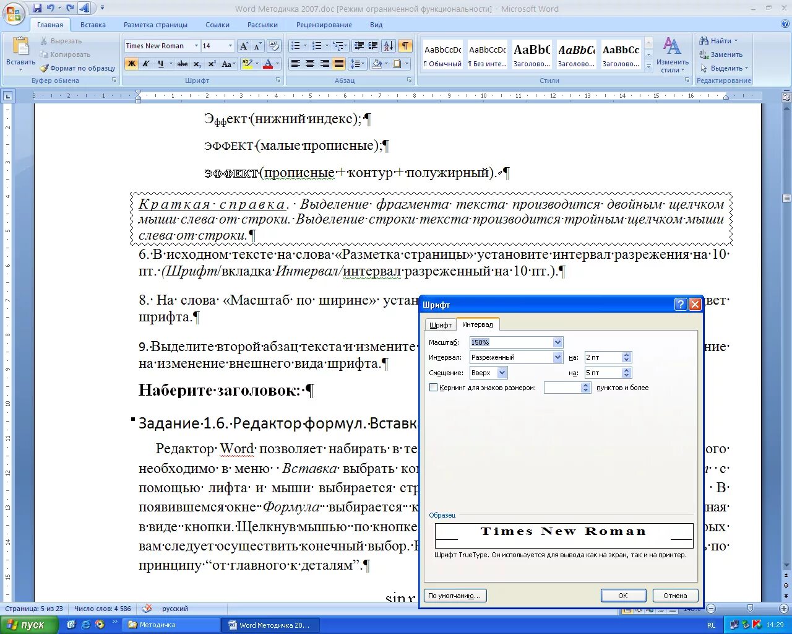
Task: Toggle italic К formatting
Action: (146, 64)
